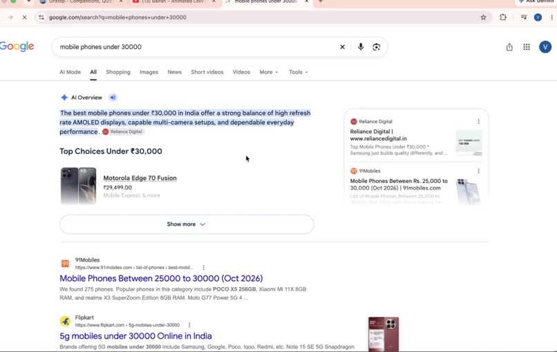Open Chrome media control icon
The width and height of the screenshot is (557, 352).
(x=524, y=17)
